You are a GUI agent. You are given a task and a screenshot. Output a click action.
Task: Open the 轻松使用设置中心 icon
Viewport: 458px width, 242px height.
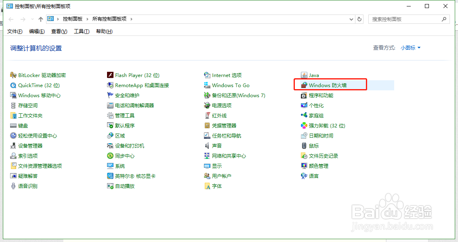tap(13, 136)
